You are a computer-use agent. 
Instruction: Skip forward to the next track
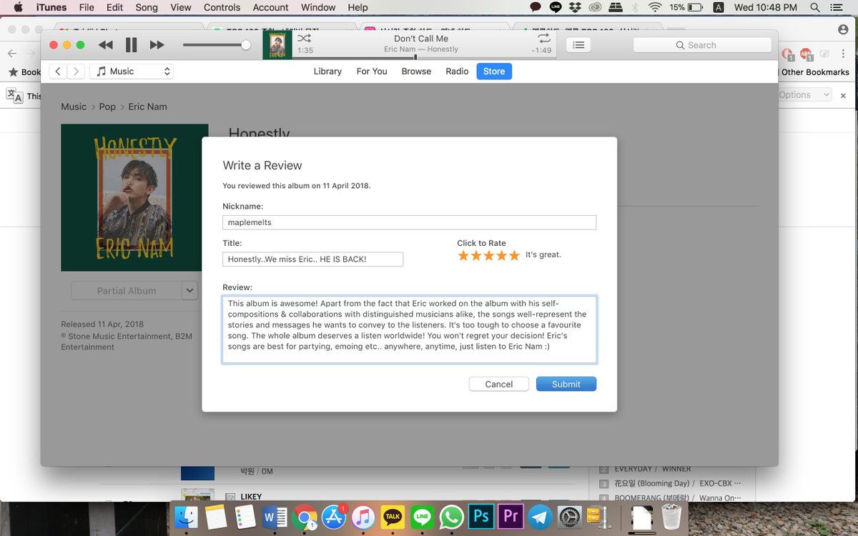[157, 45]
